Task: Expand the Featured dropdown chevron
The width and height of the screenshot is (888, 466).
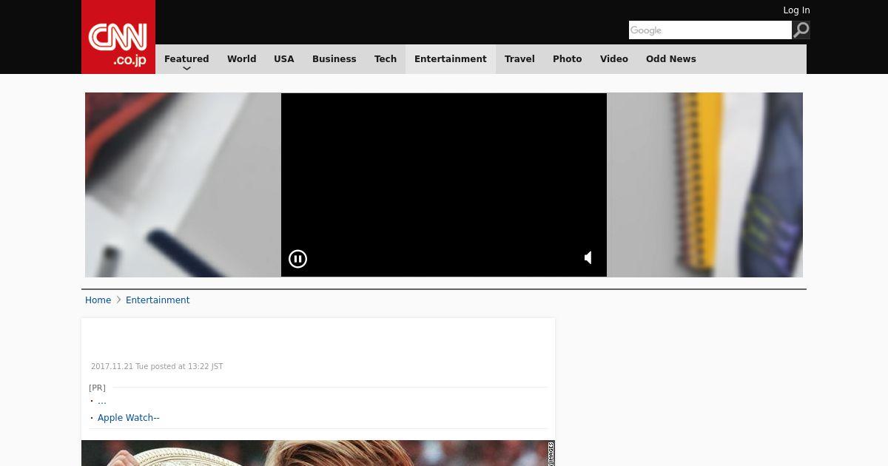Action: point(186,69)
